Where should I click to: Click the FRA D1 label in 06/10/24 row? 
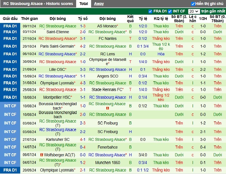tap(10, 54)
